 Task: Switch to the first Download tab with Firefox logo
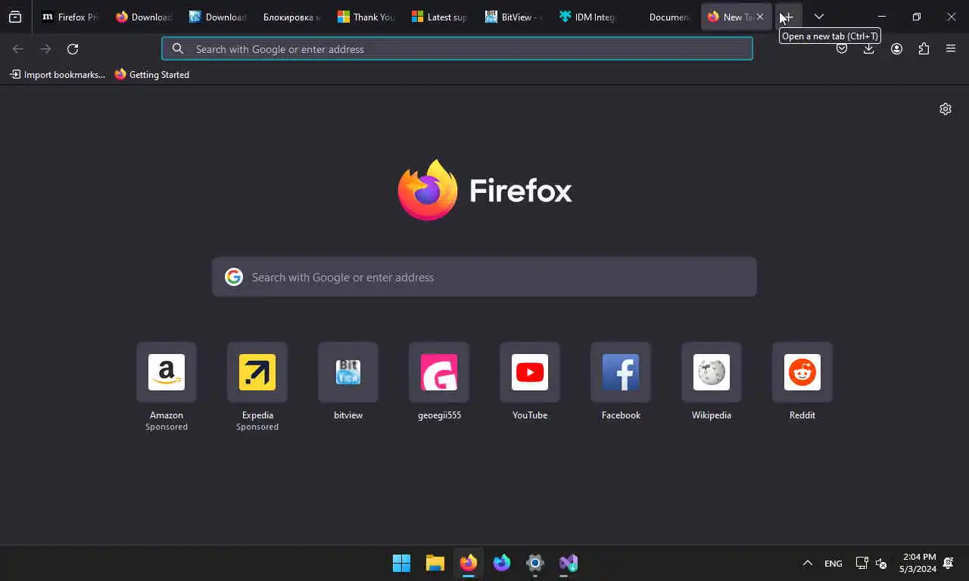[x=144, y=17]
